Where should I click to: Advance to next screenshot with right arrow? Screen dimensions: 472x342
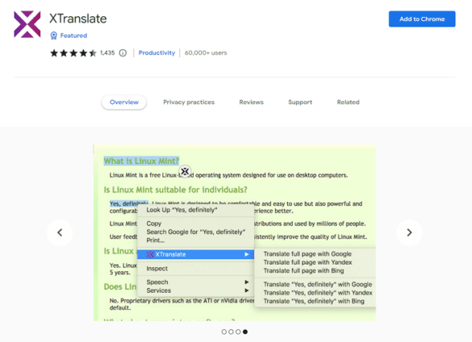pos(409,232)
